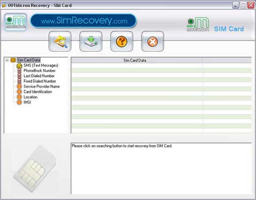Select PhoneBook Number in tree
This screenshot has width=256, height=200.
coord(40,70)
